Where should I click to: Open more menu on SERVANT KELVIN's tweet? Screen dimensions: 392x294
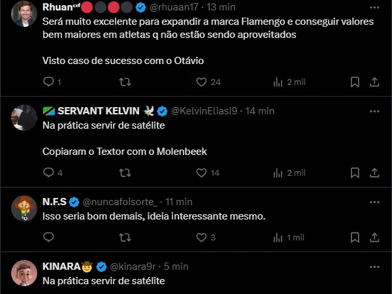374,110
